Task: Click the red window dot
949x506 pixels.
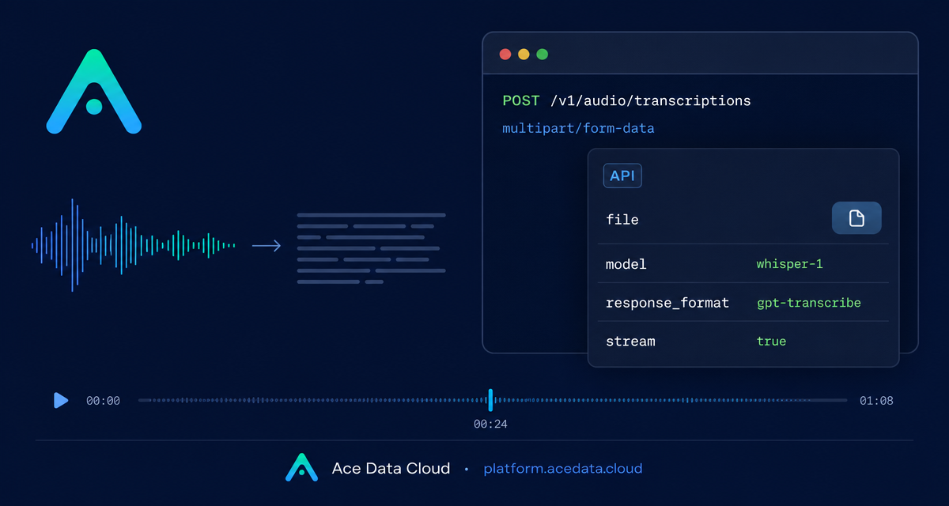Action: (x=505, y=55)
